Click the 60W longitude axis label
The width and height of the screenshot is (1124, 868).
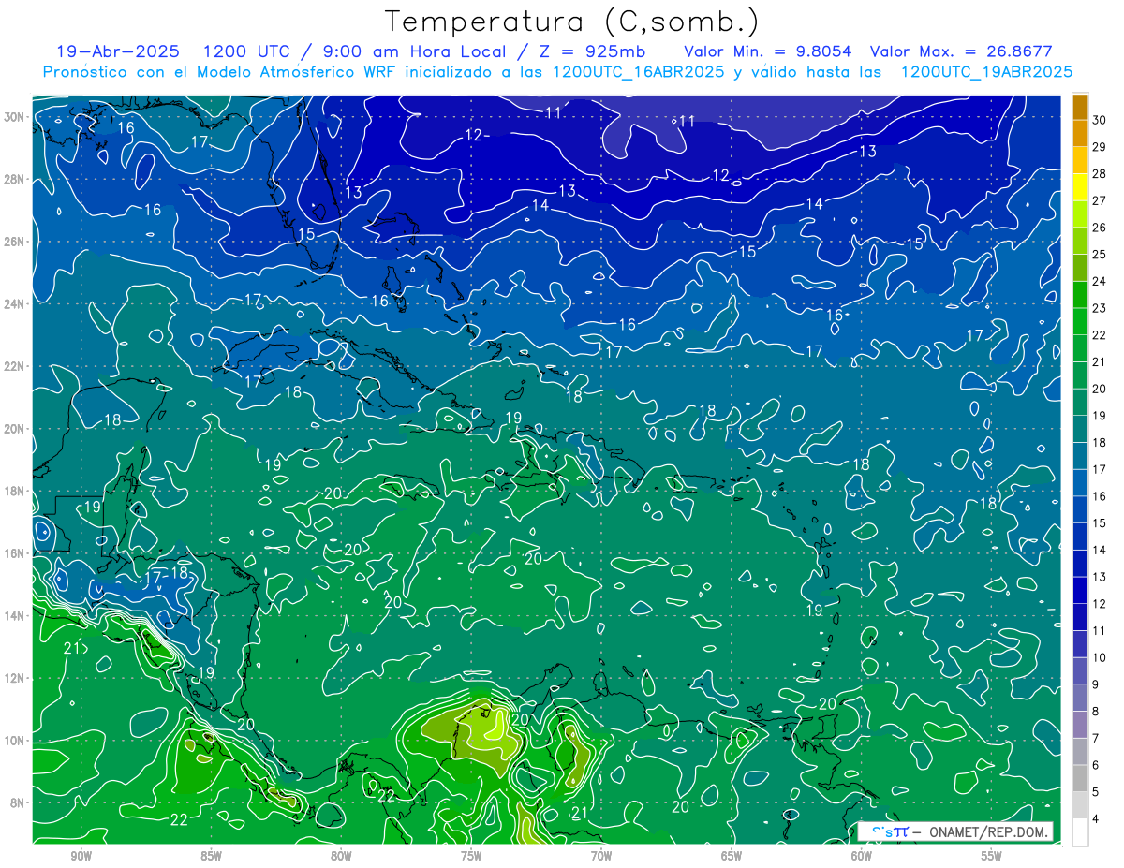point(862,856)
